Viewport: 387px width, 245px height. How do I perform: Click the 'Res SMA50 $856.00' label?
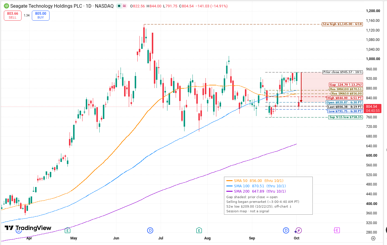[x=347, y=93]
